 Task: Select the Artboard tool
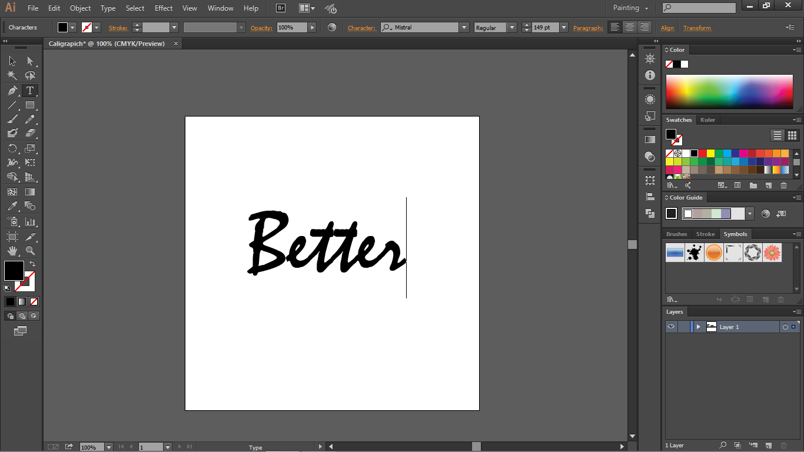[12, 236]
